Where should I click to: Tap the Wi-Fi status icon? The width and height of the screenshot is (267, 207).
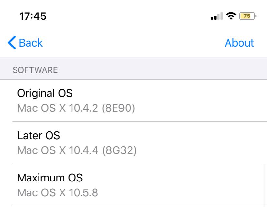pyautogui.click(x=231, y=16)
